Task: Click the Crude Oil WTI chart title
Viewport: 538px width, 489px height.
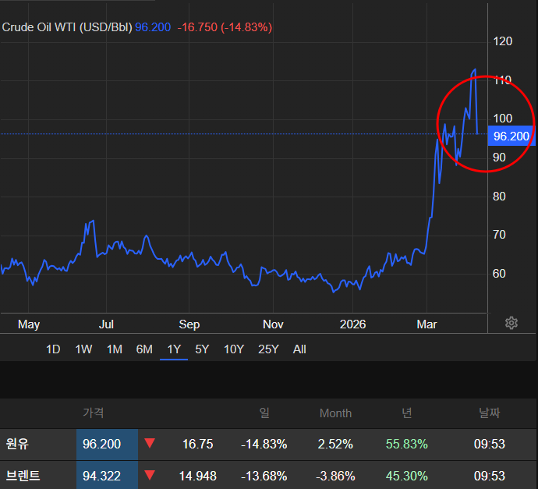Action: tap(67, 27)
